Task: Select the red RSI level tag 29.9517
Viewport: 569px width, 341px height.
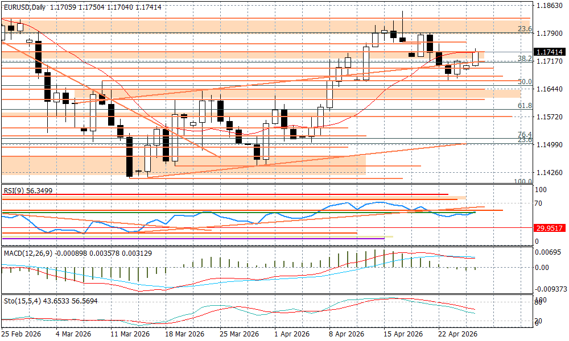Action: click(550, 228)
